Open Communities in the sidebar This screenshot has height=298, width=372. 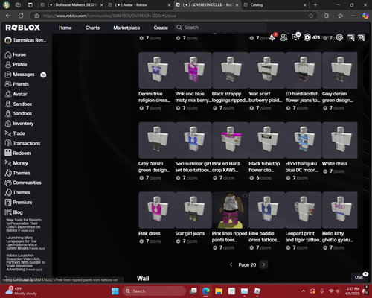pos(23,183)
